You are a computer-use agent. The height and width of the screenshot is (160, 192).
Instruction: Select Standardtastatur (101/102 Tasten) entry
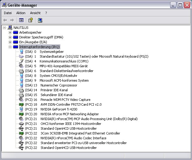pos(87,56)
